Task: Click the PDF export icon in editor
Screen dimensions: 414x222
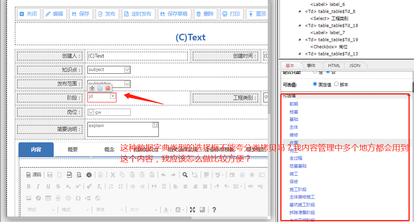Action: [69, 175]
